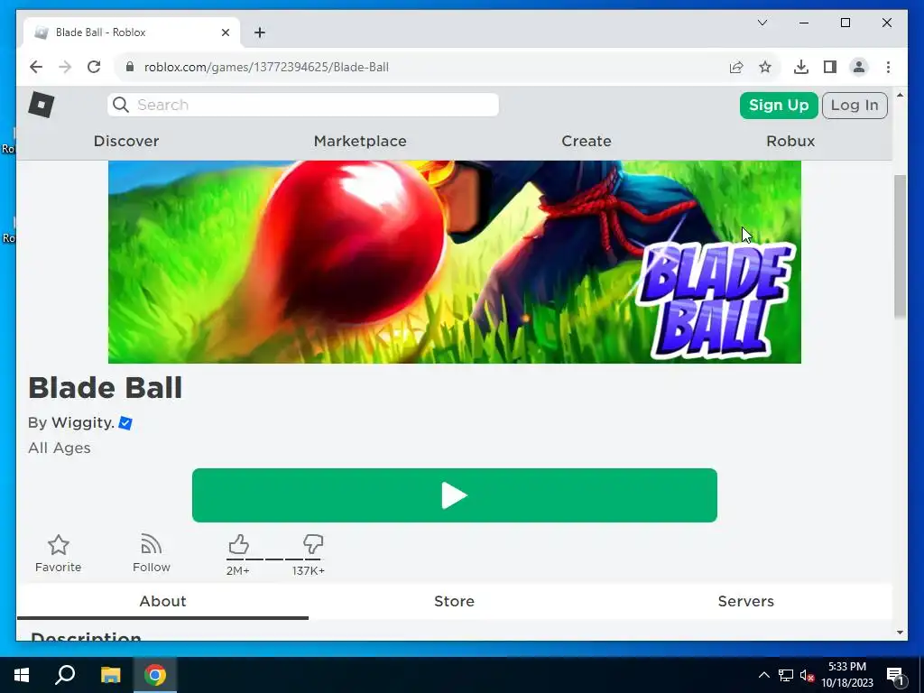Switch to the Store tab

(455, 601)
